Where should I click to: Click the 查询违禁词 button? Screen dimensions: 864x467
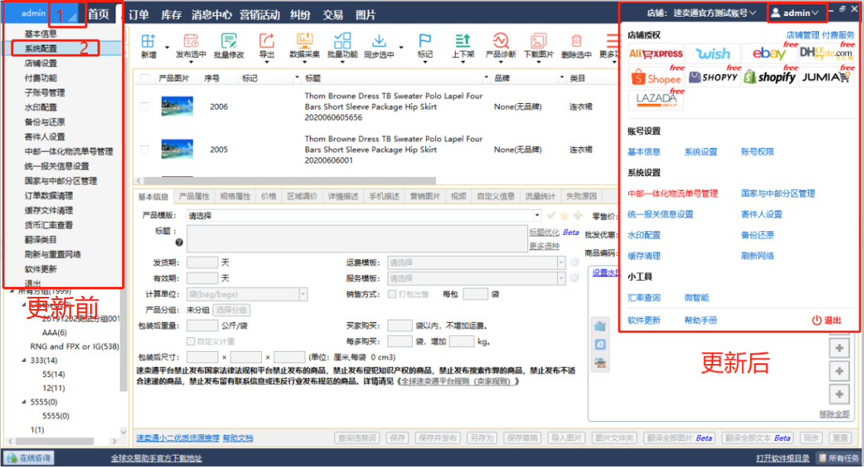pyautogui.click(x=357, y=438)
